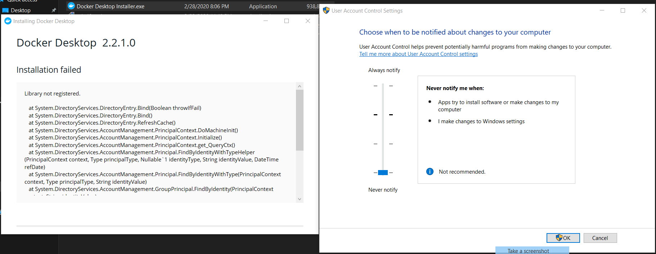
Task: Click 'Apps try to install software' bullet text
Action: [x=498, y=106]
